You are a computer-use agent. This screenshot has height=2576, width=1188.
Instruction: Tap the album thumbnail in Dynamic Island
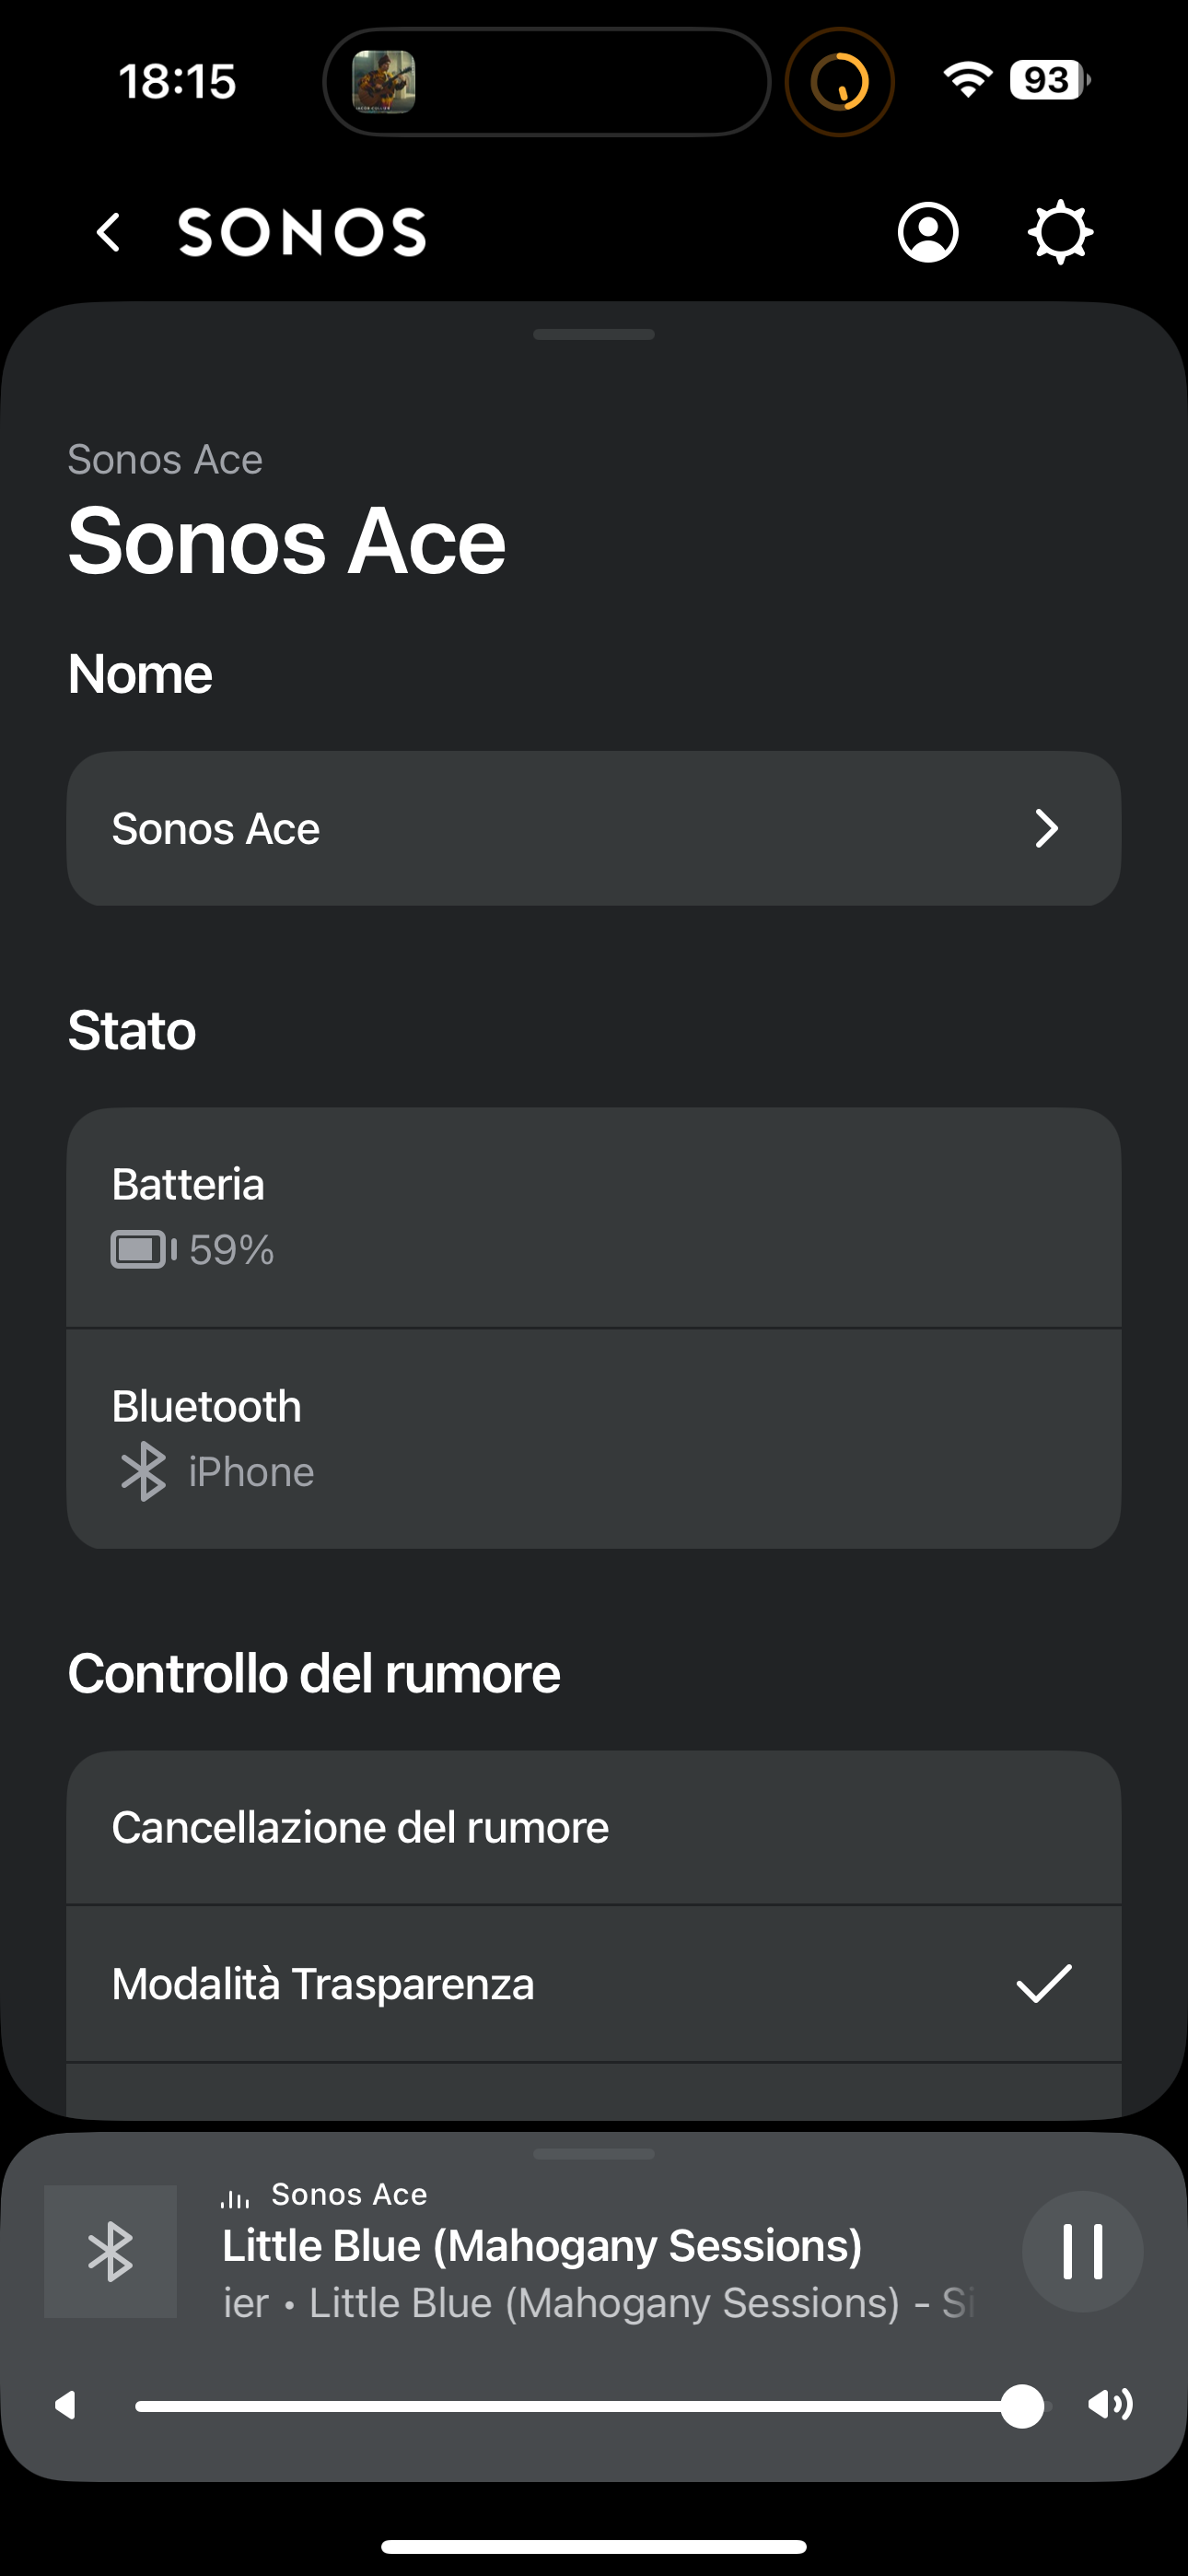(x=384, y=82)
